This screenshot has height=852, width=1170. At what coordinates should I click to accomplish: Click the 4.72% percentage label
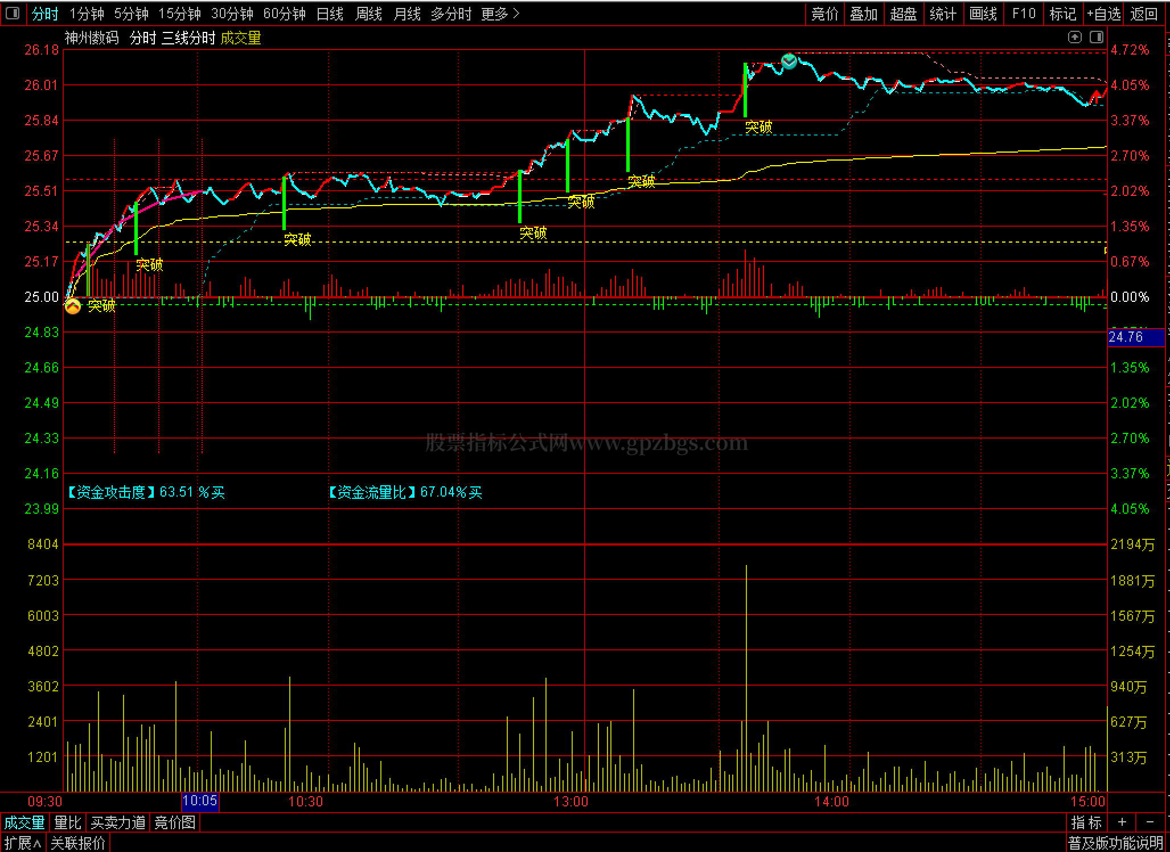1130,50
